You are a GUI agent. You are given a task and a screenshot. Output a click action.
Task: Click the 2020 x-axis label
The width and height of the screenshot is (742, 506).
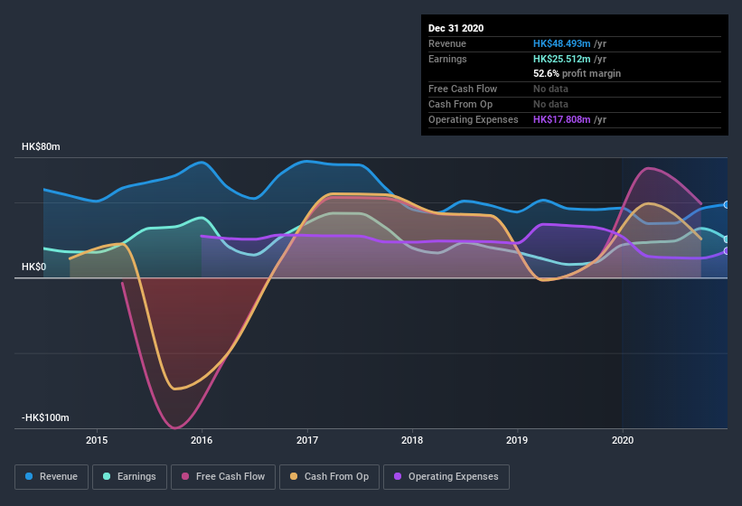click(x=623, y=440)
